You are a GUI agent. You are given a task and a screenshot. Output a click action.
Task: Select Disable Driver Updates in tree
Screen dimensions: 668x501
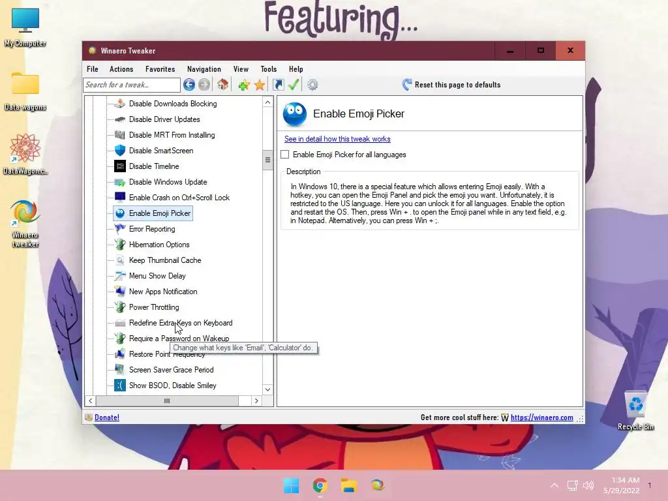point(164,119)
